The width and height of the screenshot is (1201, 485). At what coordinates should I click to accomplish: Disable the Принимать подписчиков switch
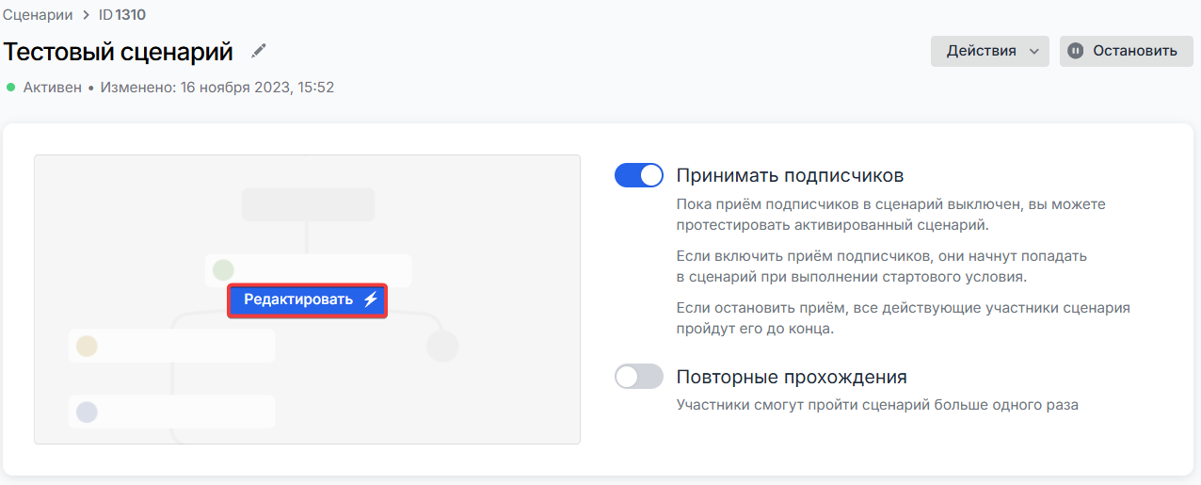[639, 175]
